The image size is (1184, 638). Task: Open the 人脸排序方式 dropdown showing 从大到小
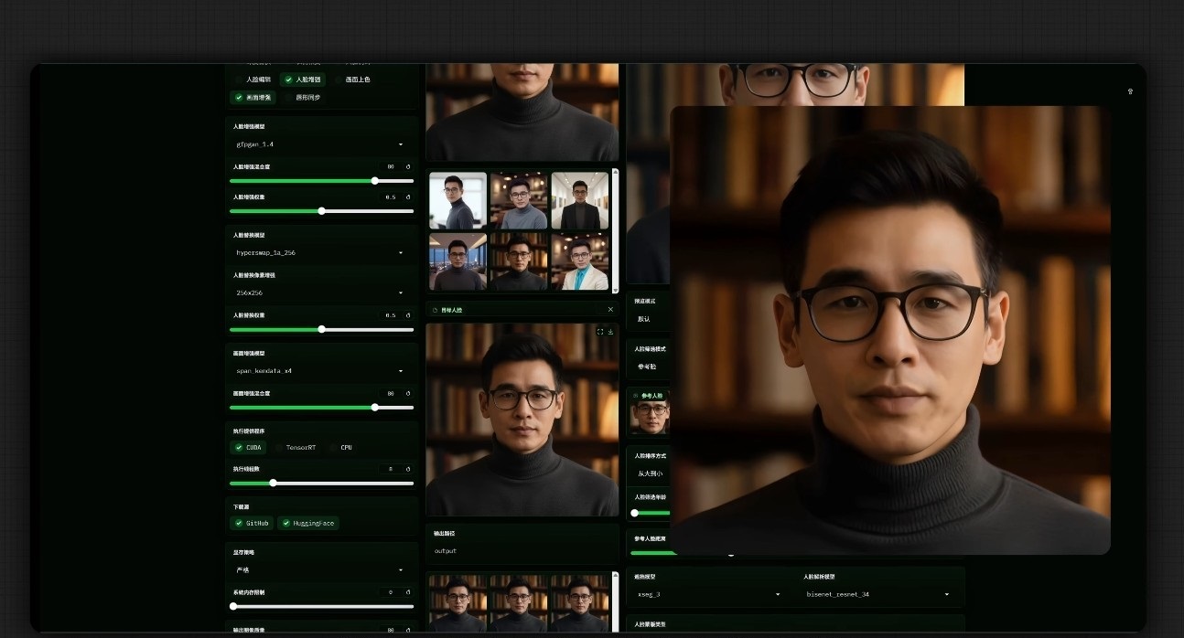[651, 473]
